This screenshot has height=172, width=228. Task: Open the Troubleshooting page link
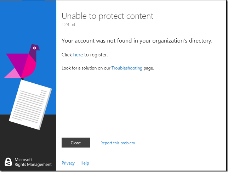tap(127, 68)
